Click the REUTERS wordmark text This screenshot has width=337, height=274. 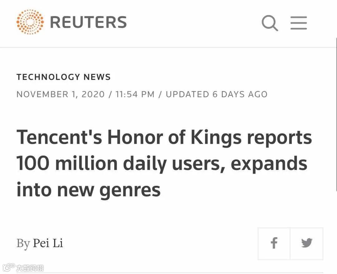[88, 22]
